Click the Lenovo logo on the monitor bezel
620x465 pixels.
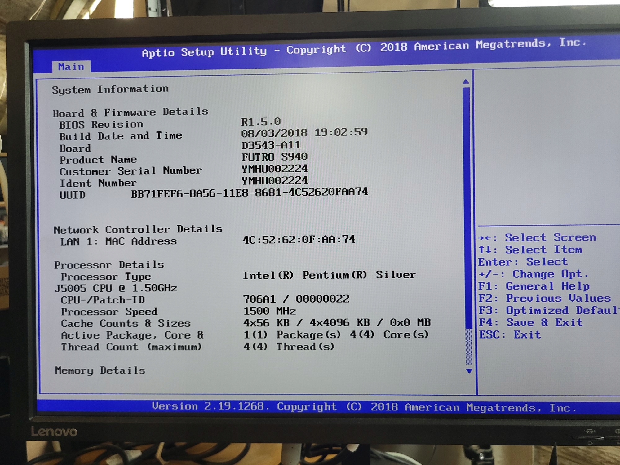[54, 432]
